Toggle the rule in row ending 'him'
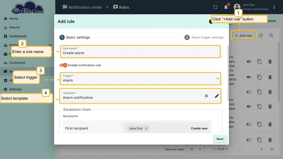The image size is (283, 159). (x=249, y=61)
